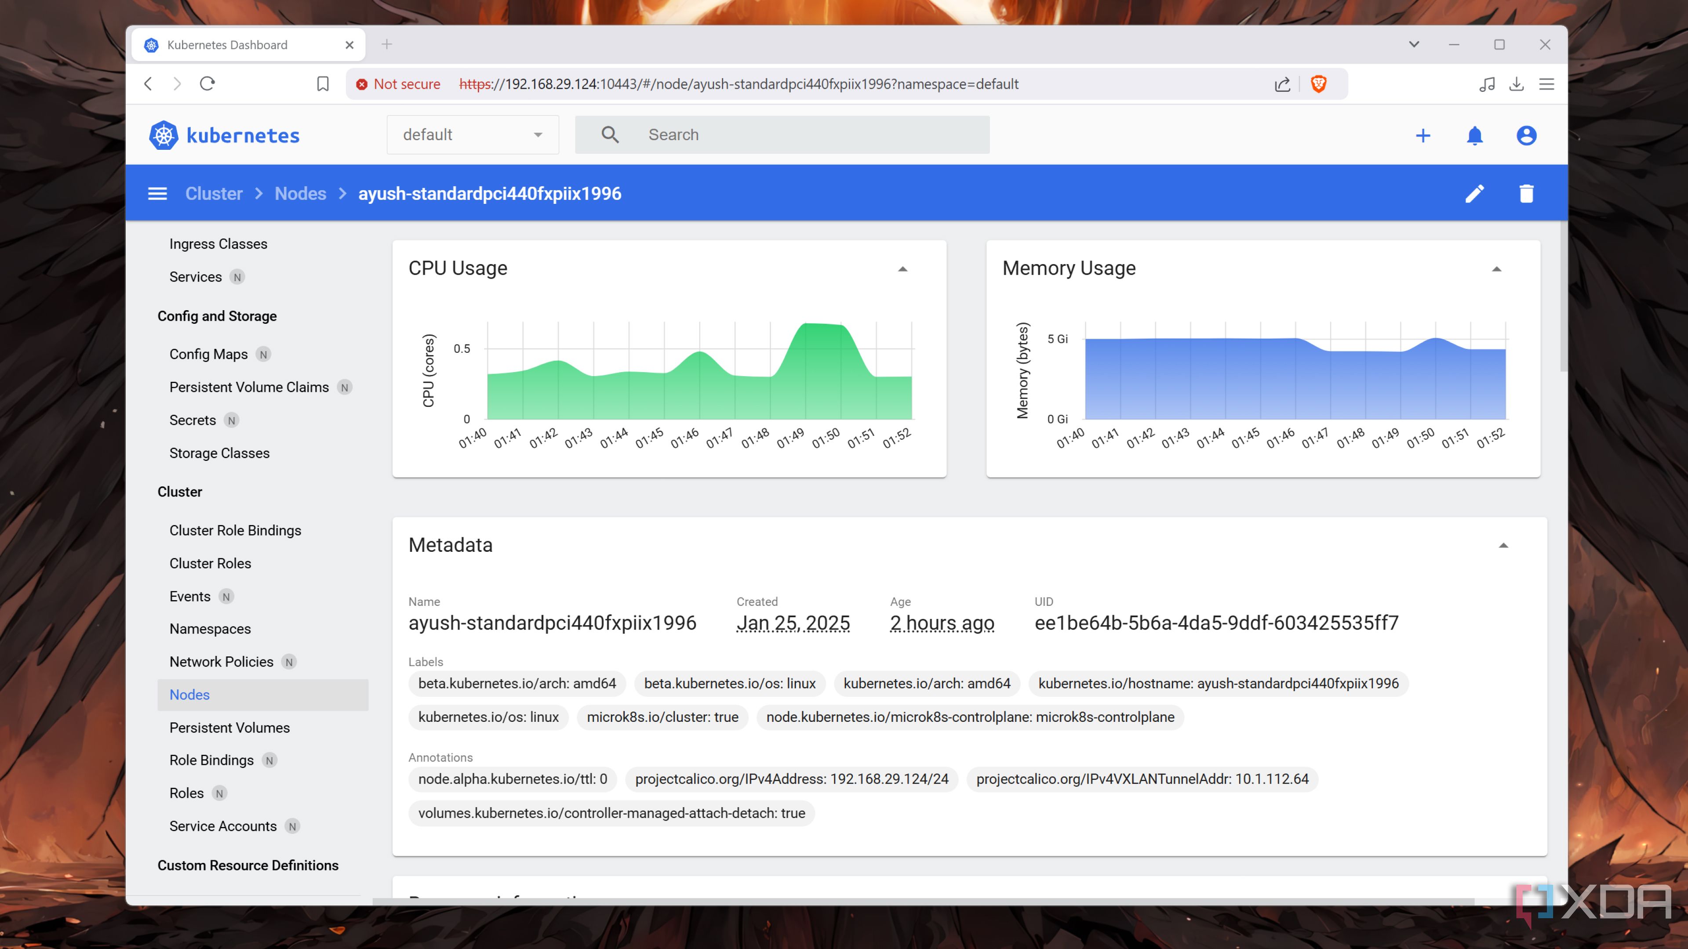Switch to the Kubernetes Dashboard tab
1688x949 pixels.
coord(227,44)
